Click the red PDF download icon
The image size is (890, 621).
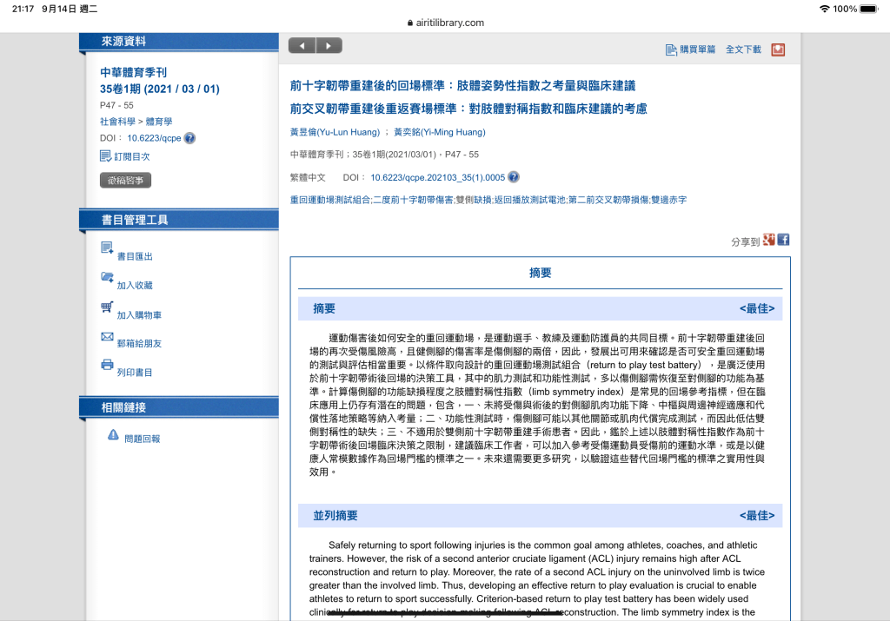point(778,50)
